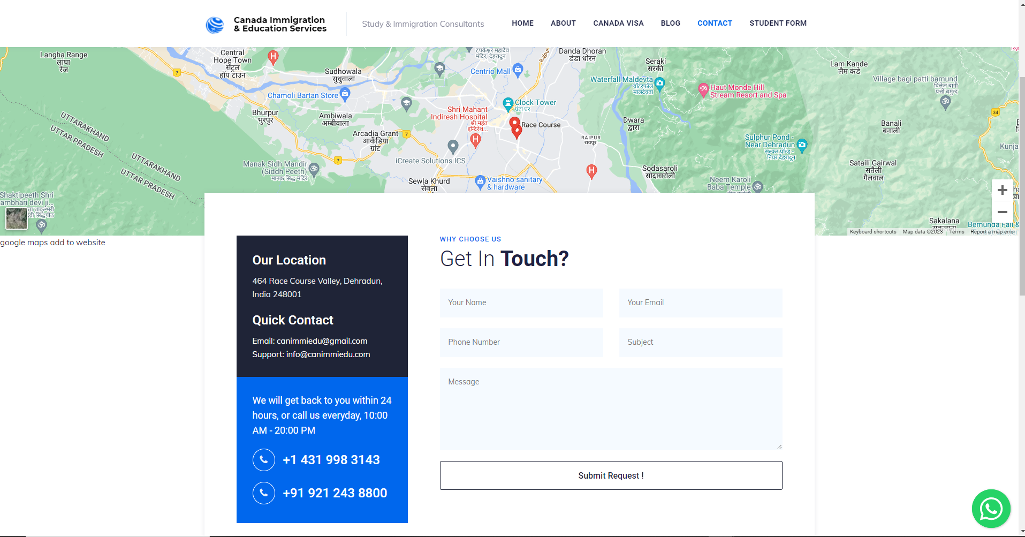Click the WhatsApp chat icon

pos(991,509)
